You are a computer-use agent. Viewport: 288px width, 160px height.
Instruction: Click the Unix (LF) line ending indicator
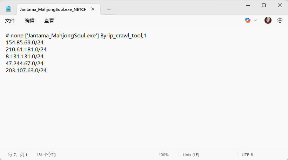[191, 155]
